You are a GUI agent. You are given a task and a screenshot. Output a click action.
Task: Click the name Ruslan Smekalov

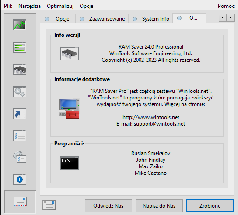[151, 153]
